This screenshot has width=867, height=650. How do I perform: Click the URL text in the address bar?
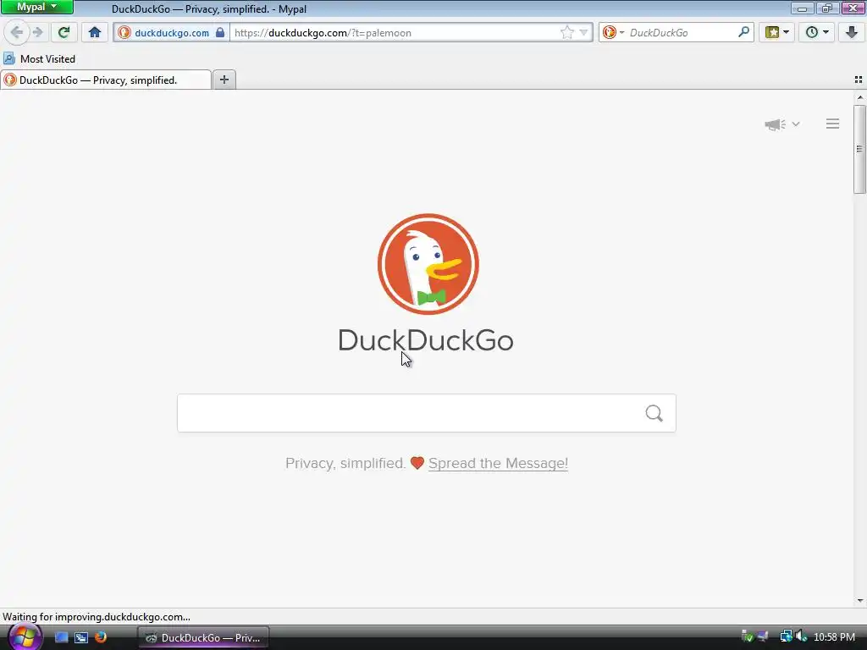[x=323, y=33]
